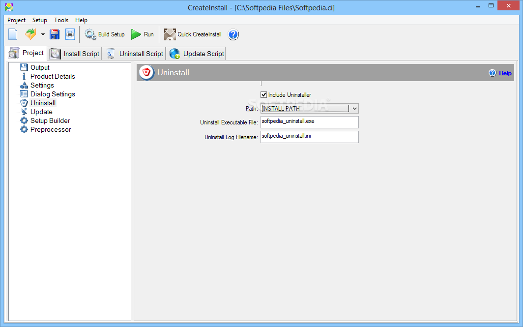Launch Quick CreateInstall from the toolbar
This screenshot has height=327, width=523.
193,34
